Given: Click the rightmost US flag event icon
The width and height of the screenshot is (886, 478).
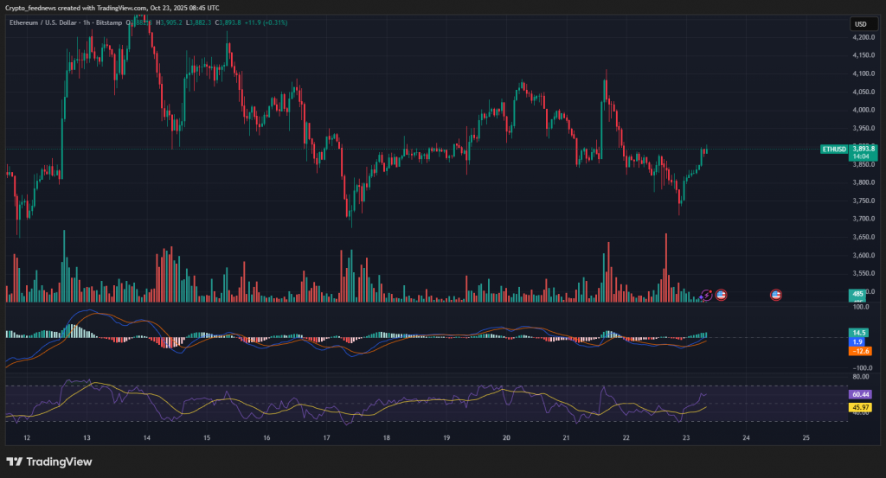Looking at the screenshot, I should click(776, 295).
